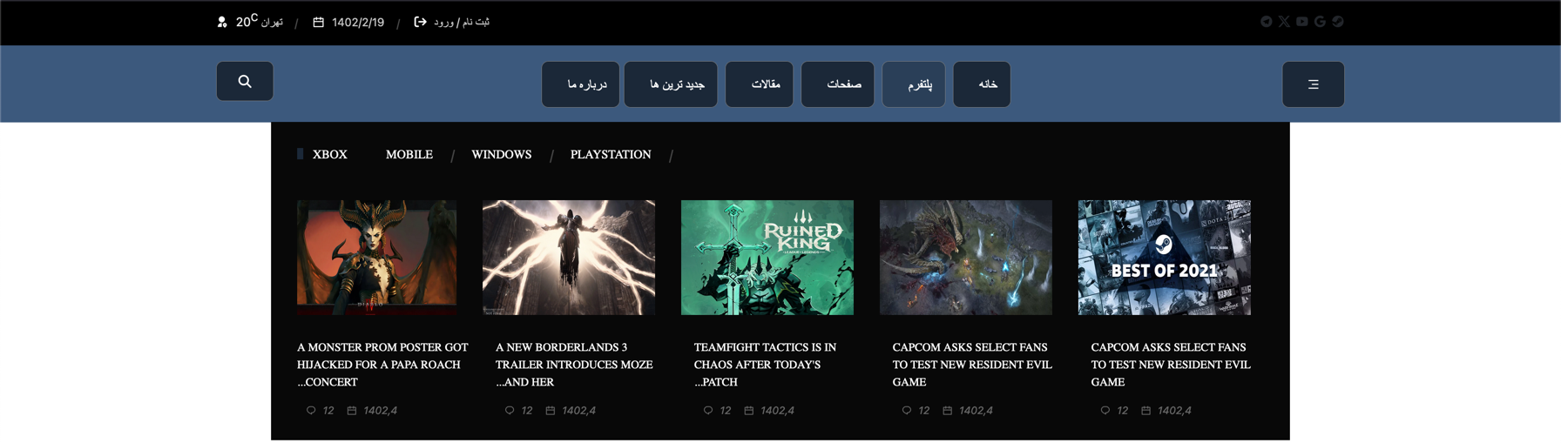This screenshot has height=443, width=1561.
Task: Open the dark battle scene thumbnail
Action: pyautogui.click(x=966, y=258)
